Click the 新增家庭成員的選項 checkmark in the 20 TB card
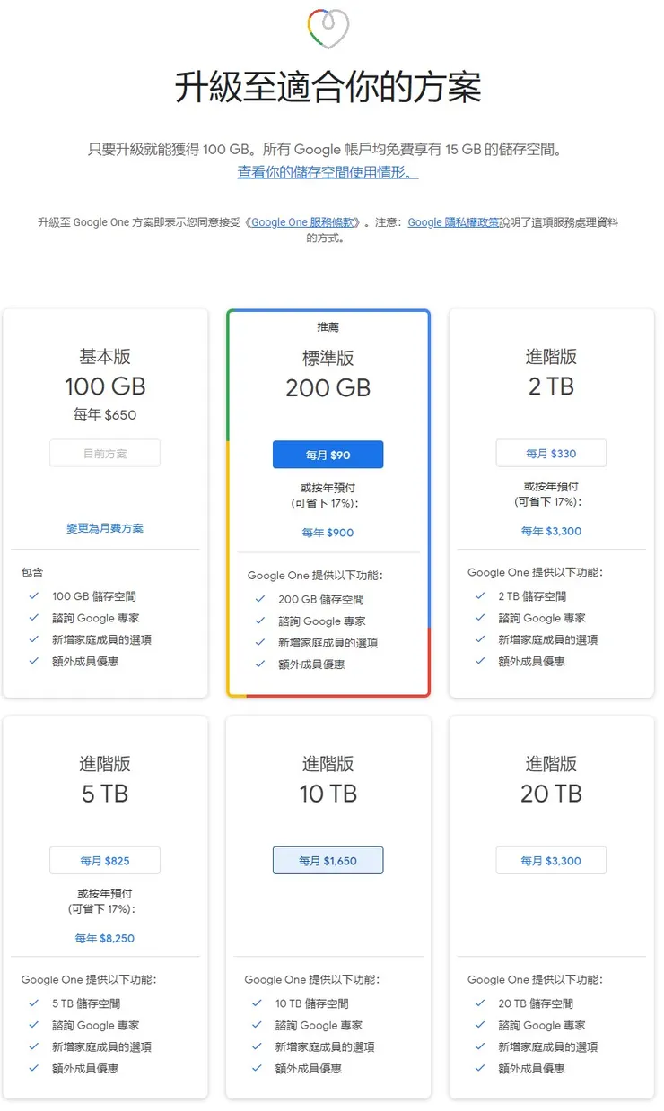 (x=480, y=1046)
